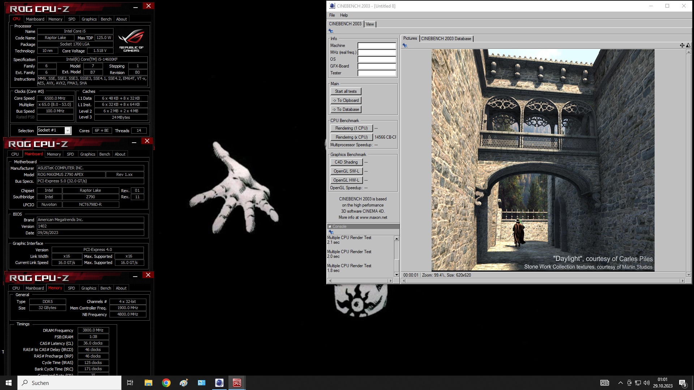Open File Explorer from the taskbar
The height and width of the screenshot is (390, 694).
148,383
